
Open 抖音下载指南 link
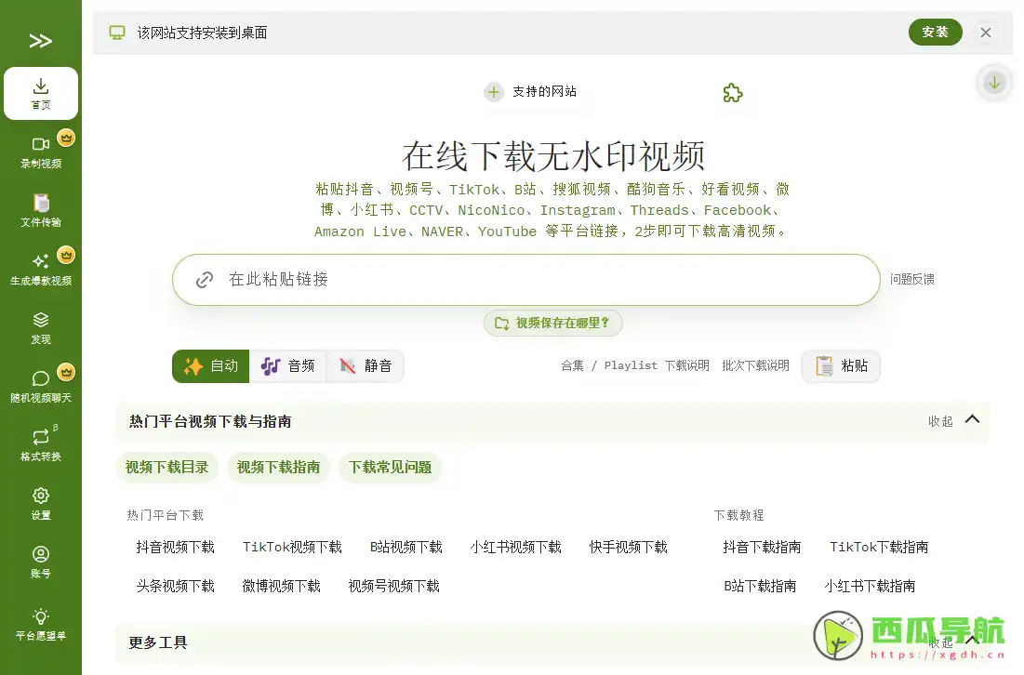click(x=762, y=547)
